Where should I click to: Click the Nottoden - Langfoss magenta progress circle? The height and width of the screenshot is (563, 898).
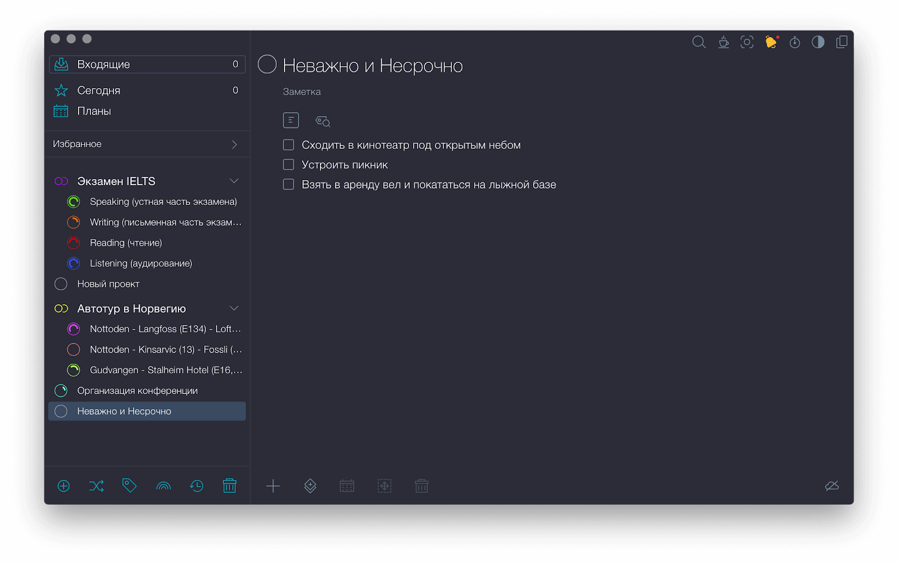coord(74,329)
